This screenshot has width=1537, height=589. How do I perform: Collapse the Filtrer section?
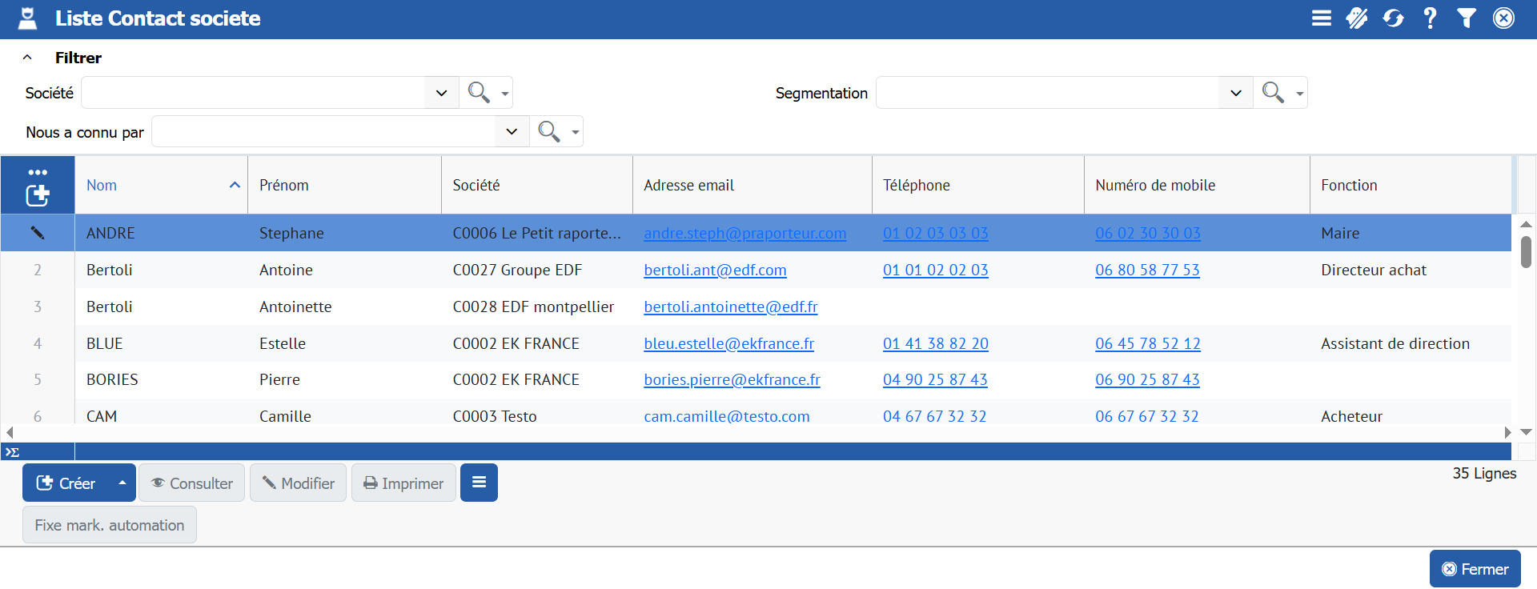27,58
